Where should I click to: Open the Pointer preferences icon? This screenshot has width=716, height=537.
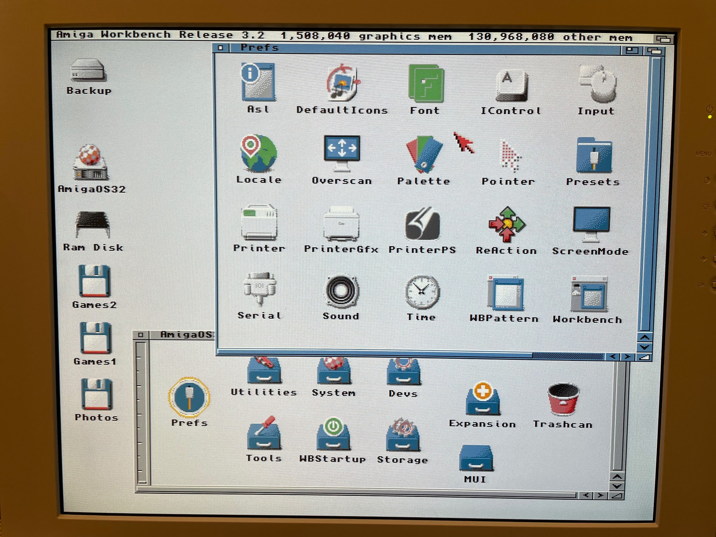click(510, 156)
